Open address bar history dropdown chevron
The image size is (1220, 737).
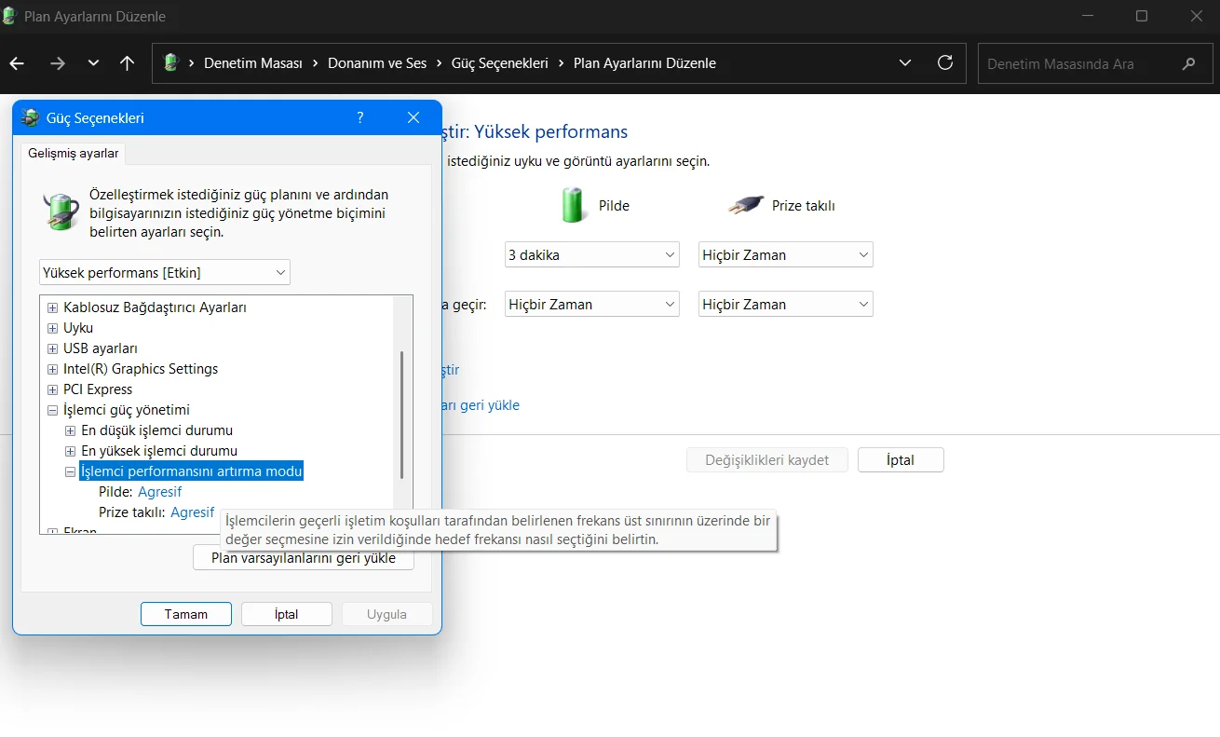tap(905, 63)
